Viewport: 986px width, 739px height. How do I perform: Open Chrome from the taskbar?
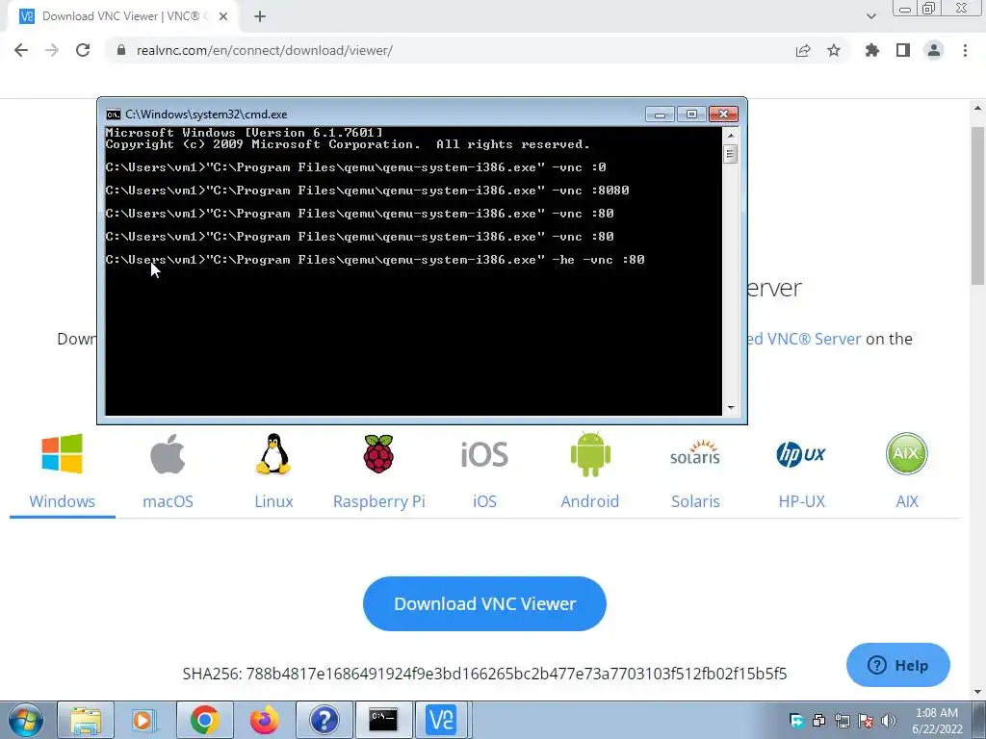(x=204, y=720)
